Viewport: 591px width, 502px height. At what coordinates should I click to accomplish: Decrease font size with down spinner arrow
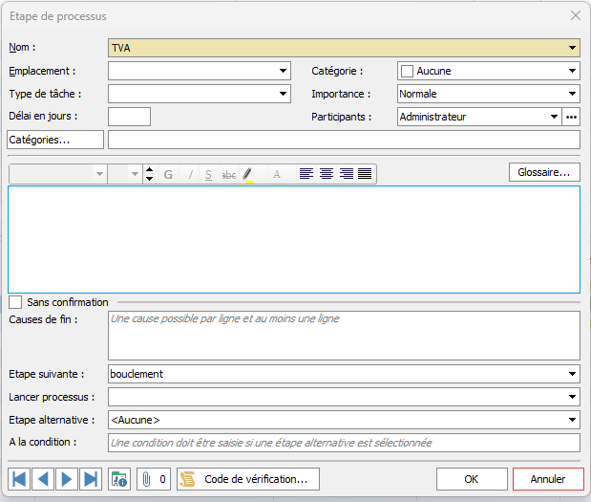pos(150,179)
